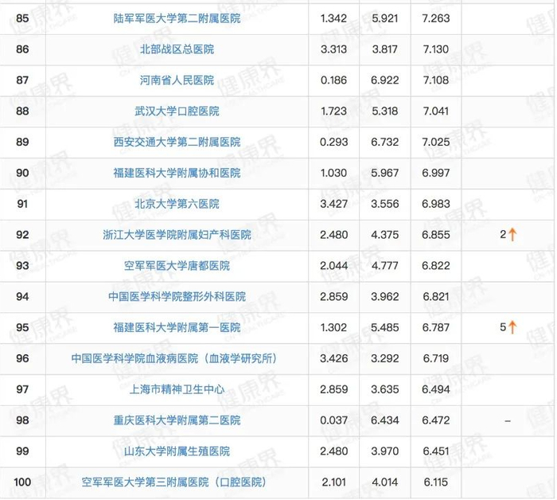Select rank number 91
This screenshot has height=500, width=557.
click(x=22, y=204)
